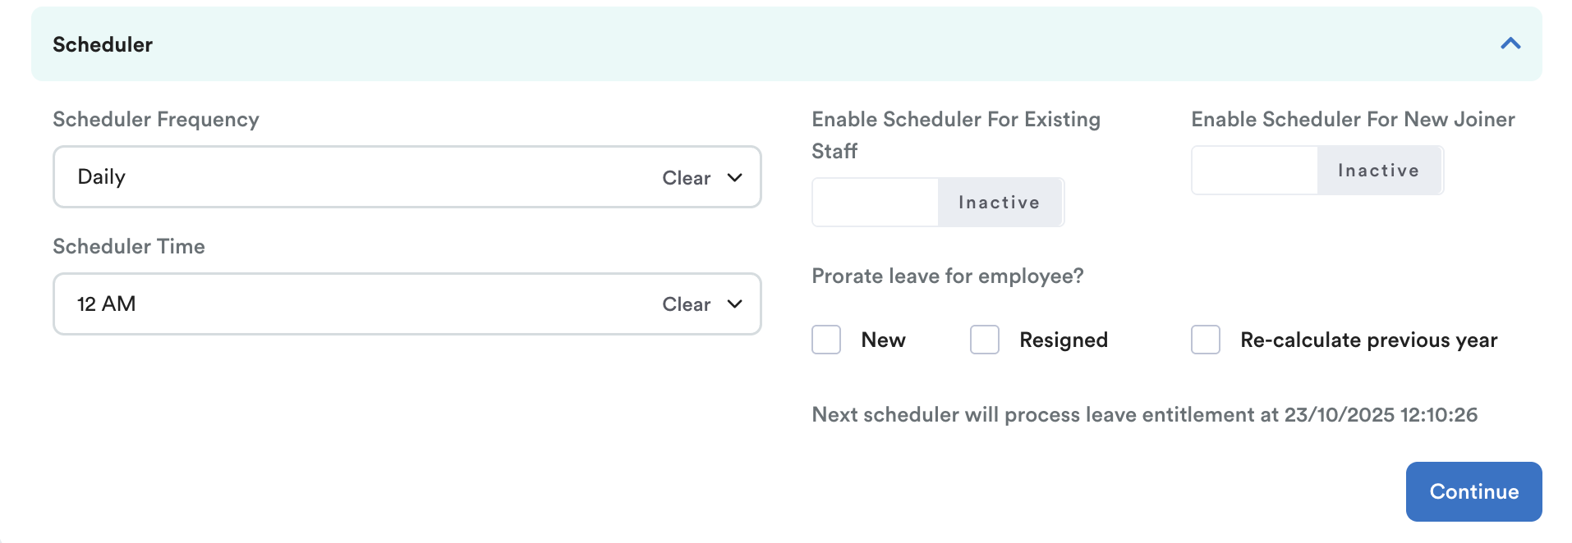1572x543 pixels.
Task: Check the New prorate checkbox
Action: 826,340
